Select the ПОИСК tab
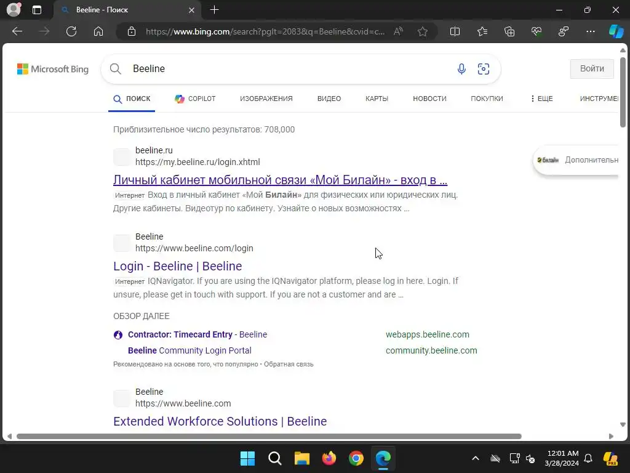Viewport: 630px width, 473px height. pyautogui.click(x=132, y=99)
